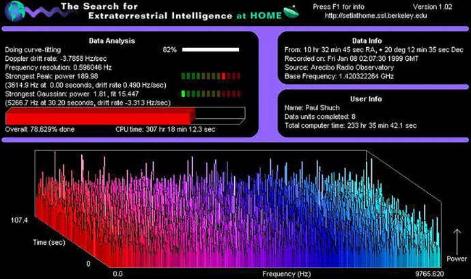
Task: Click the 'From: 10 hr 32 min 45 sec RA' line
Action: click(x=374, y=50)
